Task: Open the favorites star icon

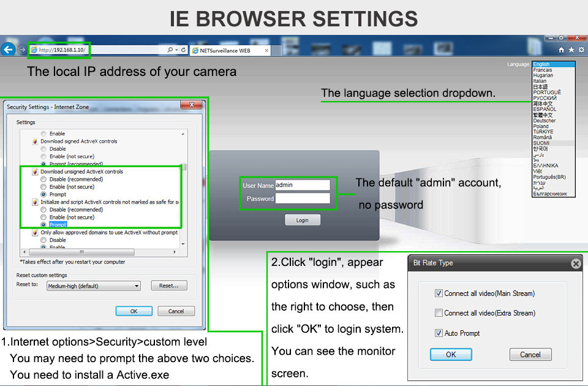Action: (571, 50)
